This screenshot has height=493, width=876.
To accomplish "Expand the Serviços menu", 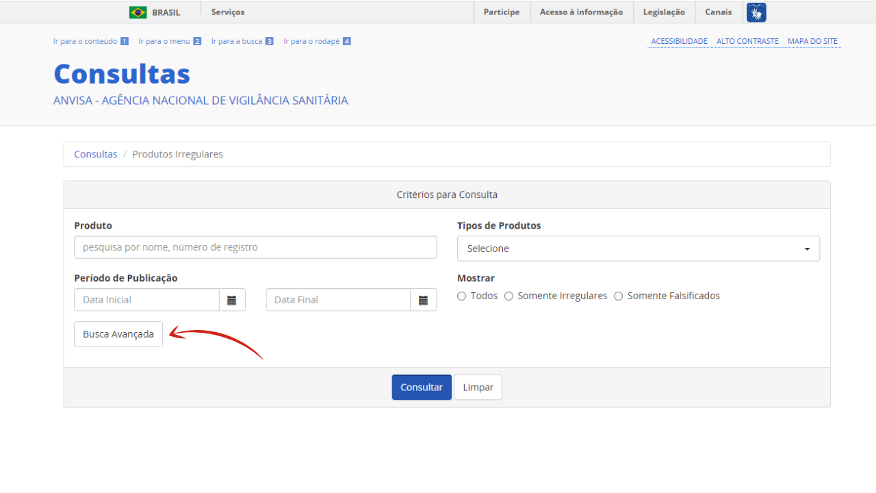I will 226,12.
